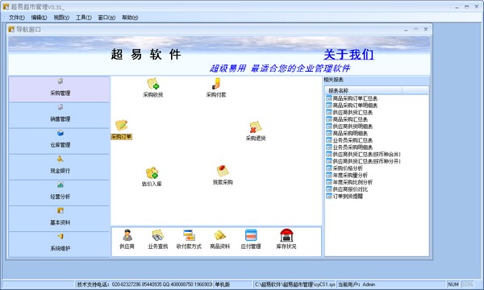This screenshot has width=484, height=290.
Task: Open the 现款采购 cash purchase icon
Action: coord(223,175)
